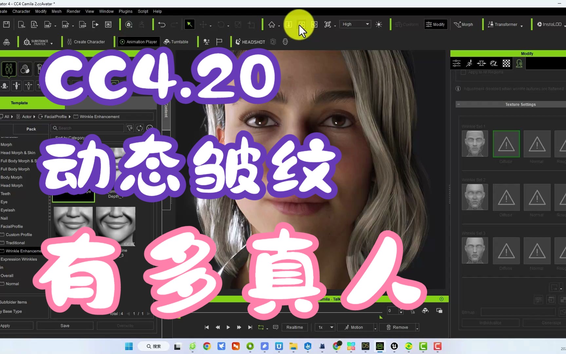This screenshot has height=354, width=566.
Task: Expand the Remove dropdown arrow
Action: (x=417, y=328)
